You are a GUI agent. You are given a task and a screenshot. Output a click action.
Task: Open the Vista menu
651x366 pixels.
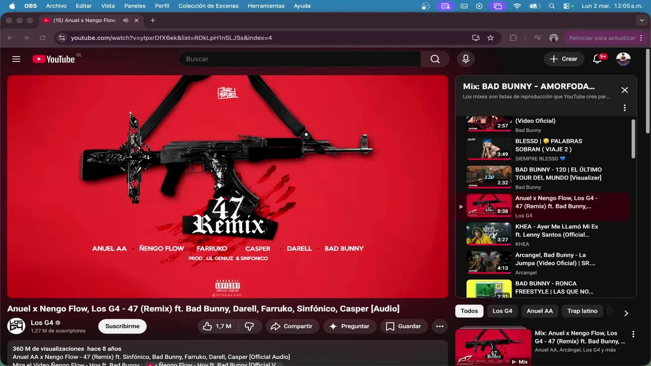point(108,6)
